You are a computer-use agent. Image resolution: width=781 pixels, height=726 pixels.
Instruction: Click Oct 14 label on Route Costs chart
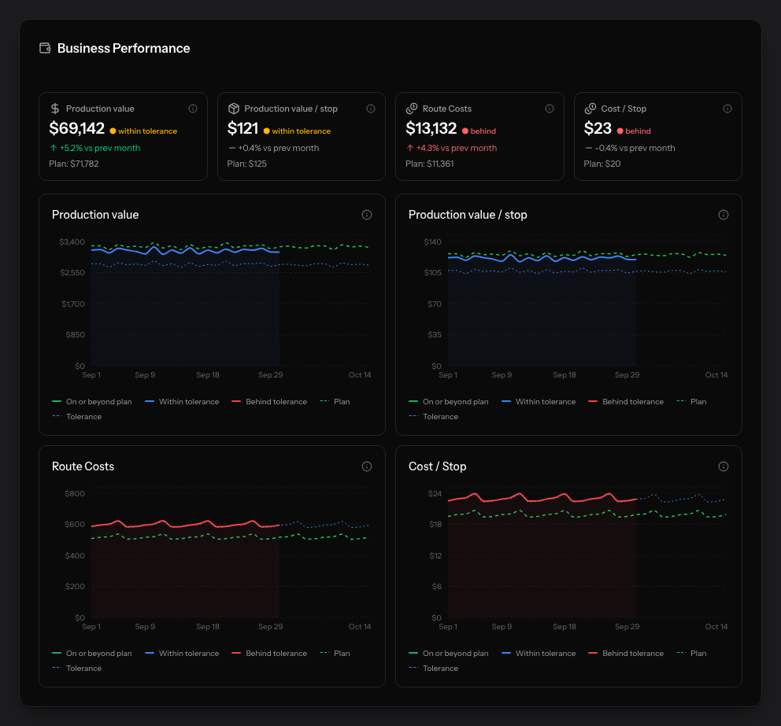coord(360,626)
